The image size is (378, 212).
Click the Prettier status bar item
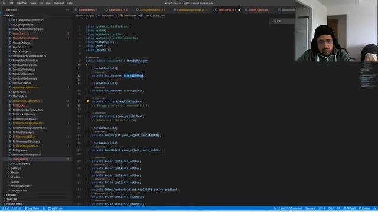click(x=364, y=208)
